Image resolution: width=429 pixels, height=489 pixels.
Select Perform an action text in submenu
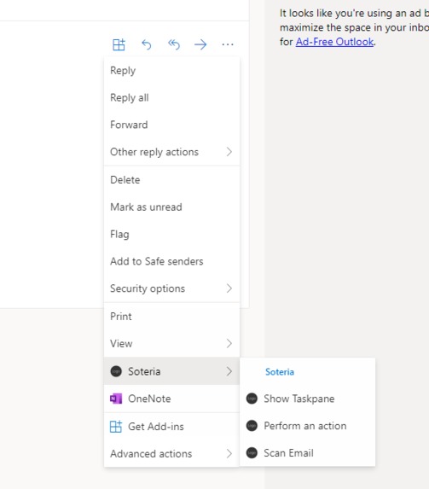tap(305, 426)
